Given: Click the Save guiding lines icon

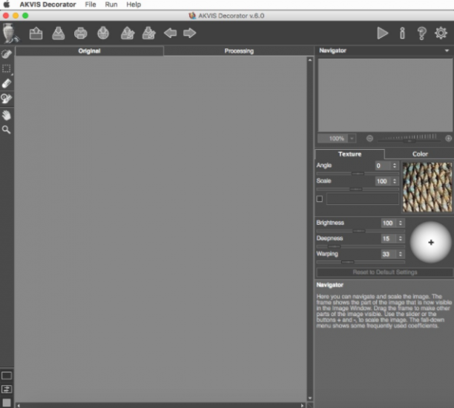Looking at the screenshot, I should [x=149, y=33].
